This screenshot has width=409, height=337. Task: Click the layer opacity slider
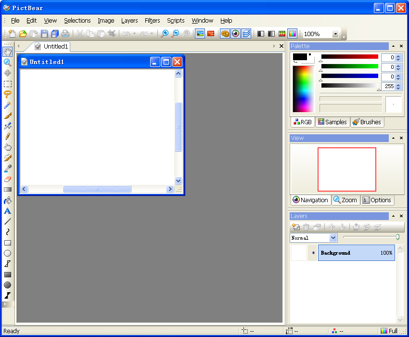point(371,237)
